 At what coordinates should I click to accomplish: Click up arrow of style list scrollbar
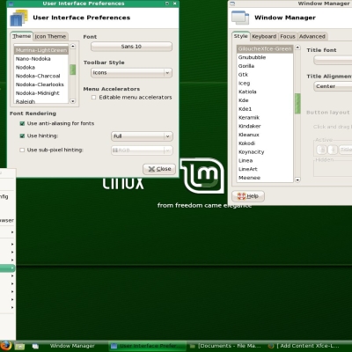coord(297,48)
